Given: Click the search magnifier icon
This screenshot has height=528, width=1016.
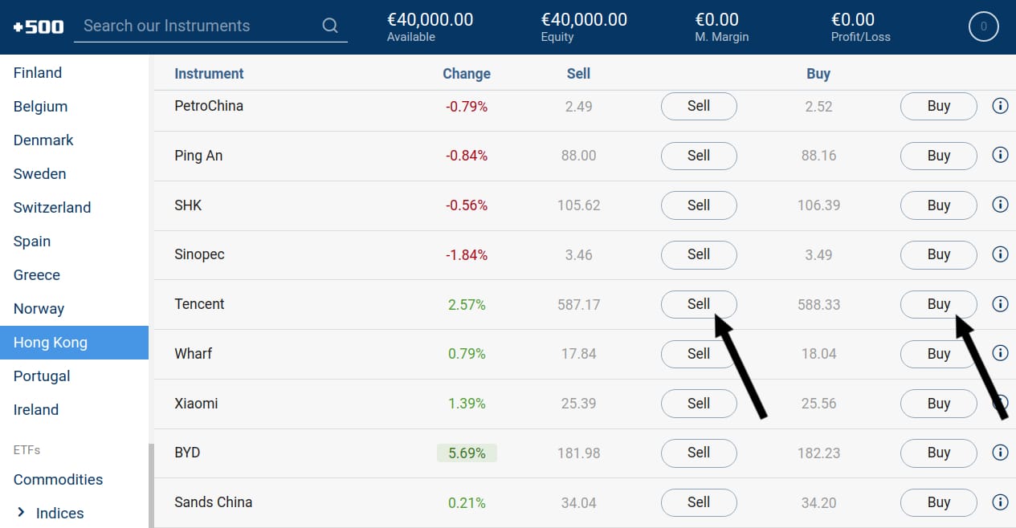Looking at the screenshot, I should click(x=330, y=26).
